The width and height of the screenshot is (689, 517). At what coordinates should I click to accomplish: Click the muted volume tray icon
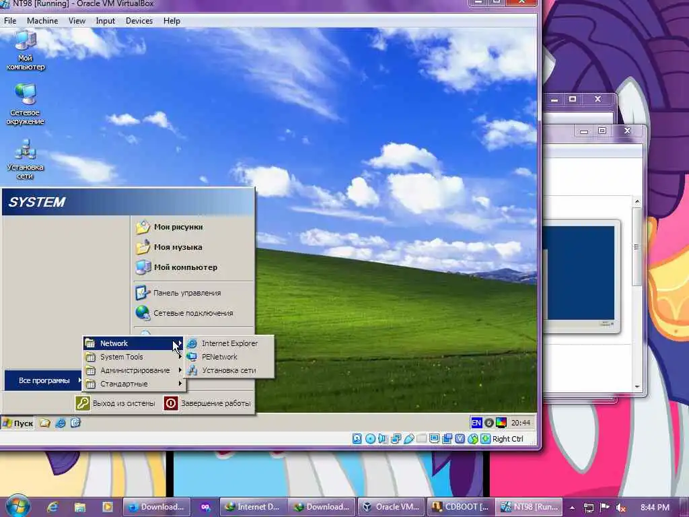(x=620, y=508)
